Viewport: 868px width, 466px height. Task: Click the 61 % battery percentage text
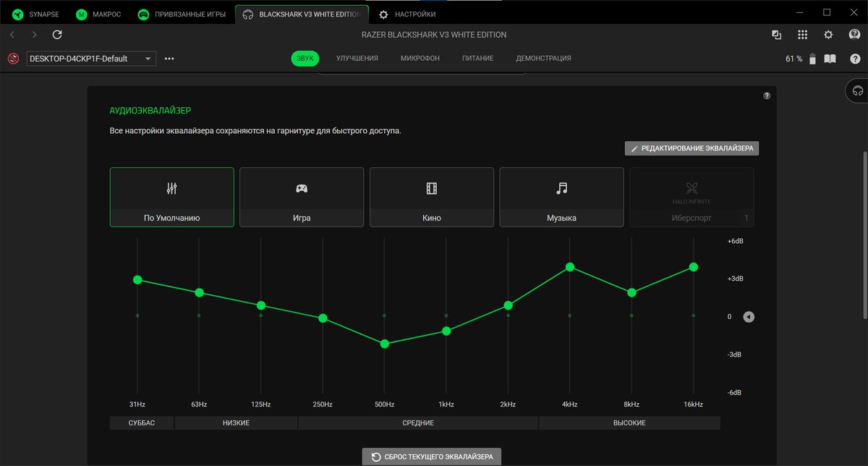793,59
